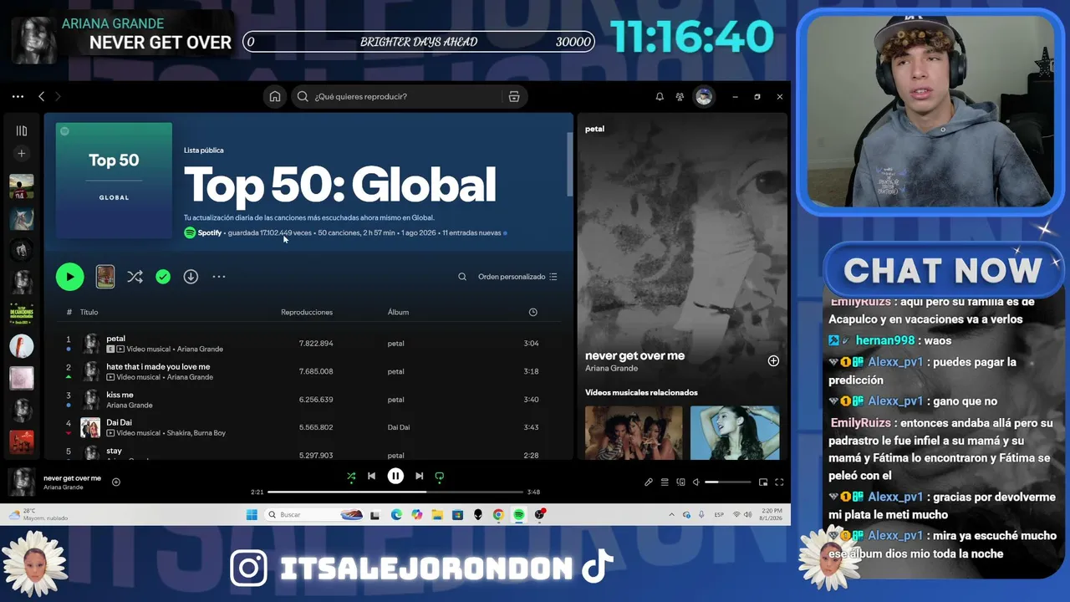1070x602 pixels.
Task: Toggle repeat in the player bar
Action: [x=440, y=477]
